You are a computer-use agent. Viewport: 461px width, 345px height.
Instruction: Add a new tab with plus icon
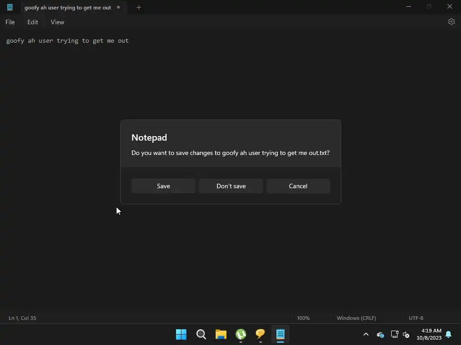[x=139, y=8]
